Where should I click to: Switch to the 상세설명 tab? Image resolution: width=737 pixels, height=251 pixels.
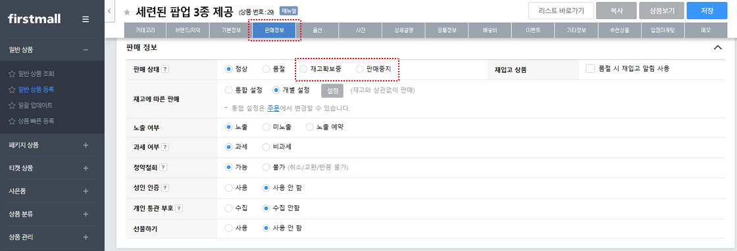click(x=404, y=30)
